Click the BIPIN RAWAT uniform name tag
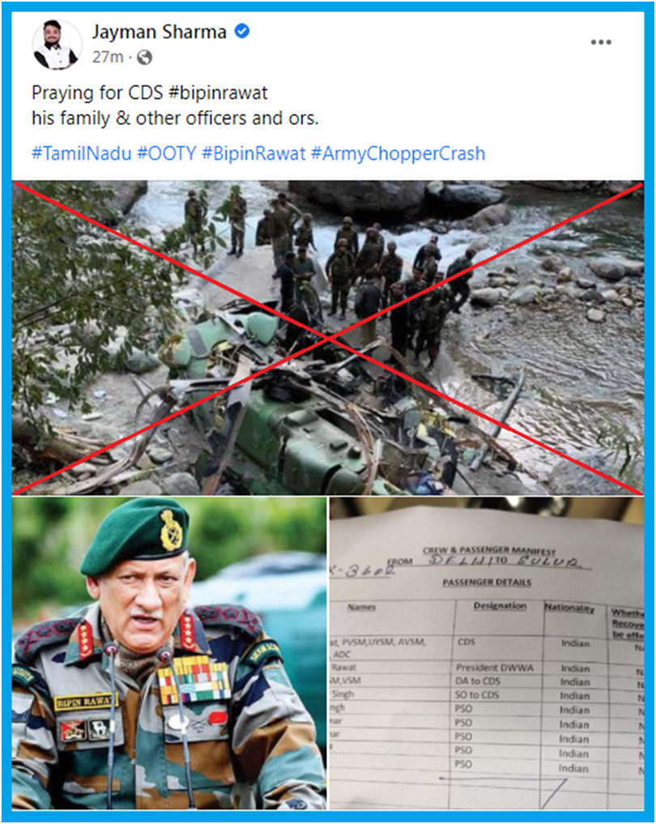656x824 pixels. [x=84, y=702]
